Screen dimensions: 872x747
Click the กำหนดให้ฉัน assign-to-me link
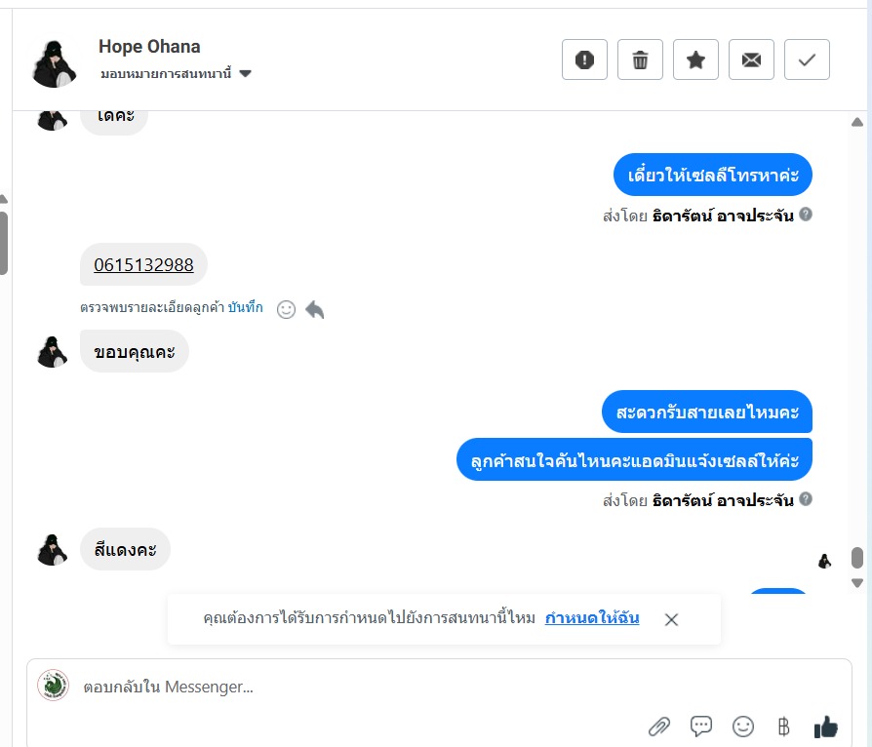pos(592,618)
